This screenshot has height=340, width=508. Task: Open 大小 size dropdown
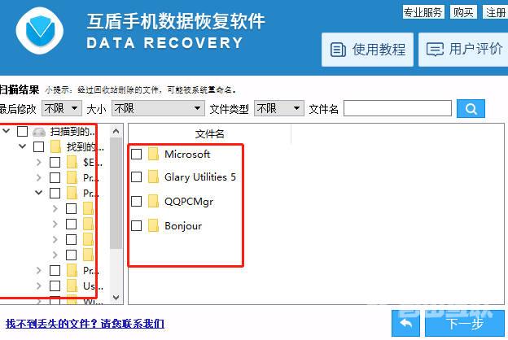[158, 108]
